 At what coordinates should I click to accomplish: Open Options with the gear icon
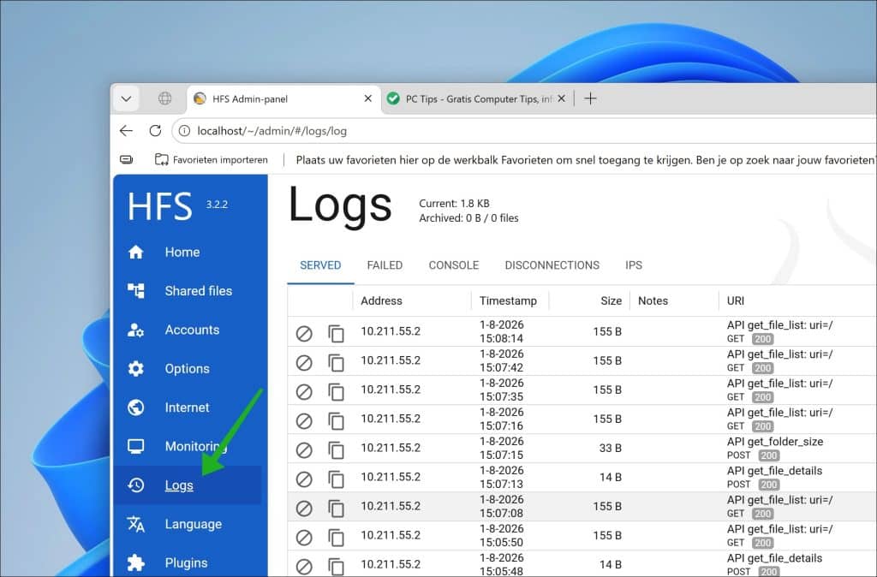(x=188, y=368)
